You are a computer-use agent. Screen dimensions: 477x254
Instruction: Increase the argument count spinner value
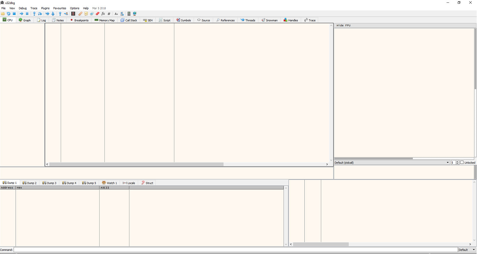[x=457, y=162]
